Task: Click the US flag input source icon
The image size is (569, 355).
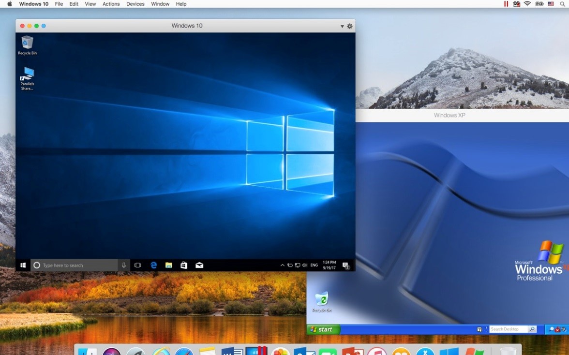Action: click(551, 4)
